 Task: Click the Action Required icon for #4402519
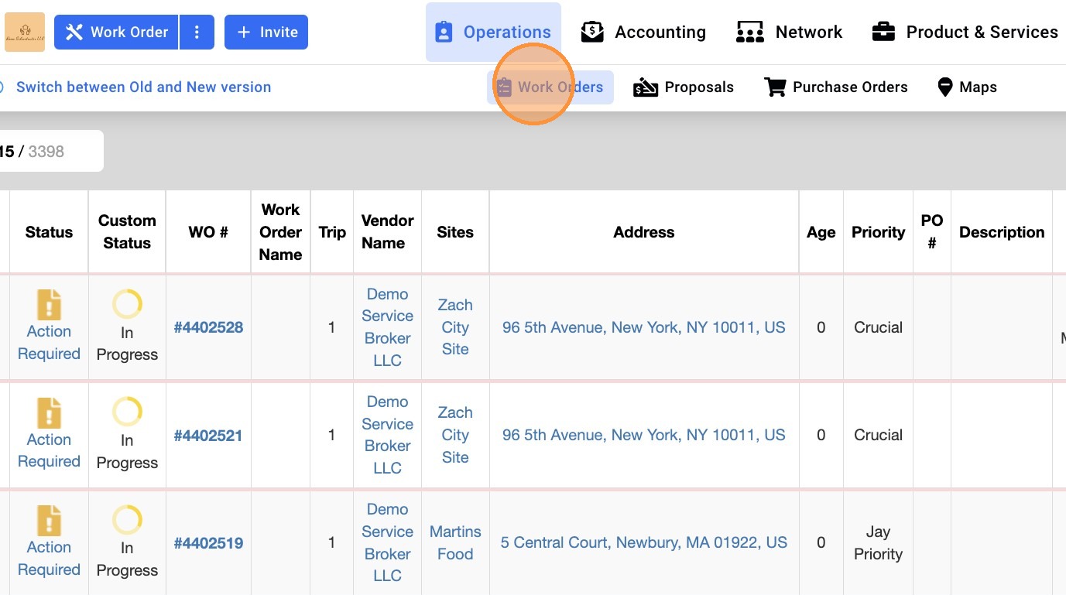pyautogui.click(x=49, y=521)
